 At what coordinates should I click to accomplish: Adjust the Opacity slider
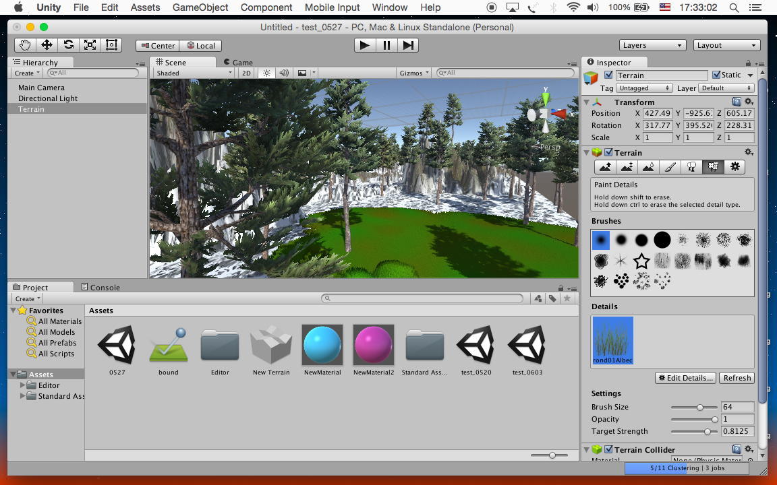coord(694,419)
